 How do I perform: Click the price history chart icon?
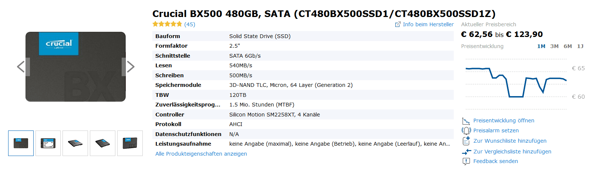[x=466, y=121]
